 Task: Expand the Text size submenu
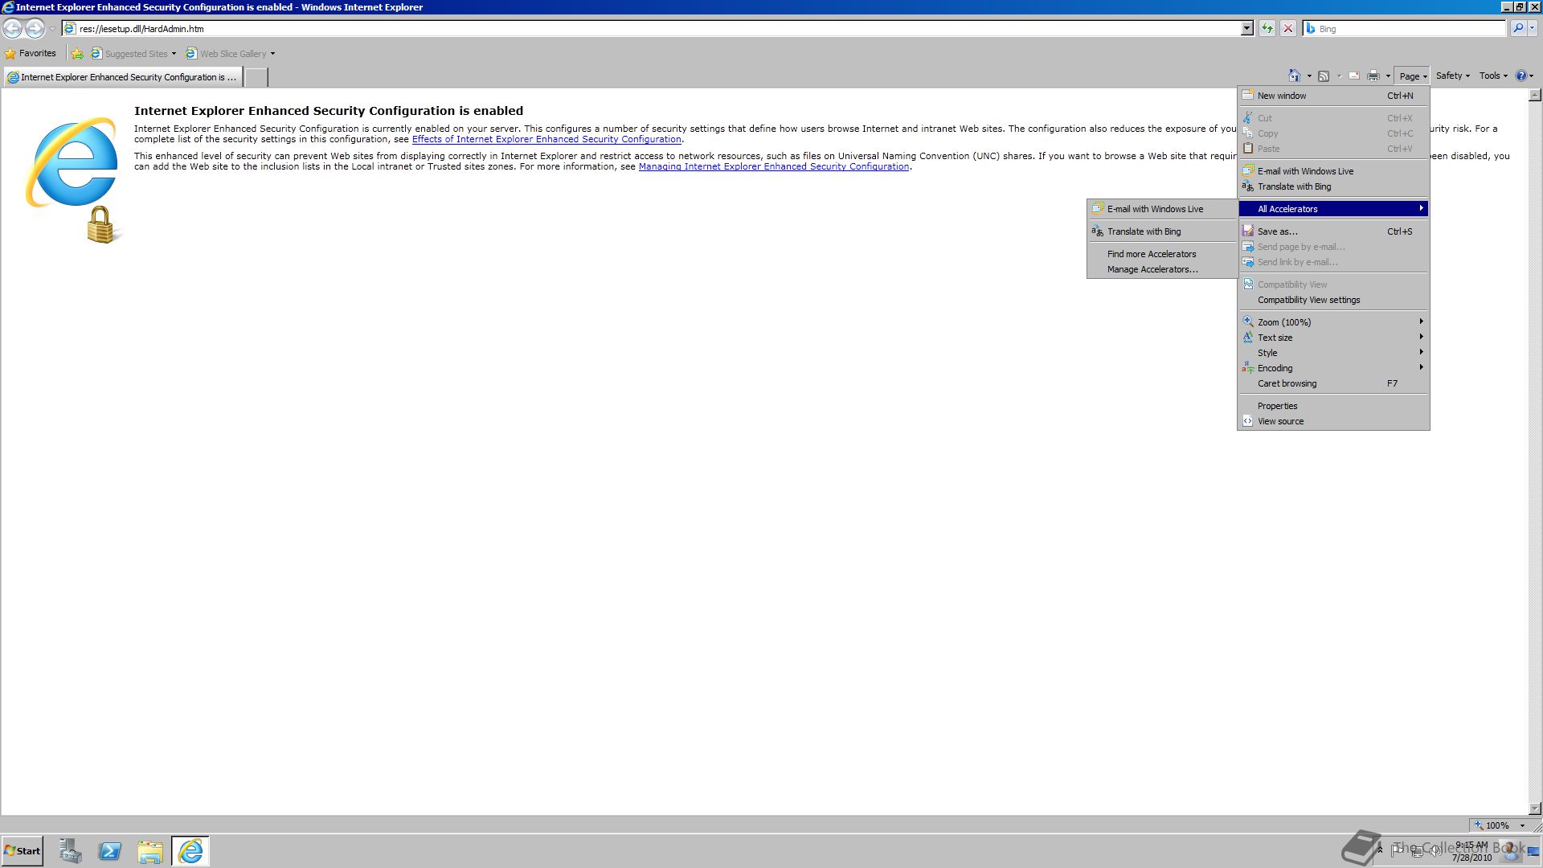1334,338
